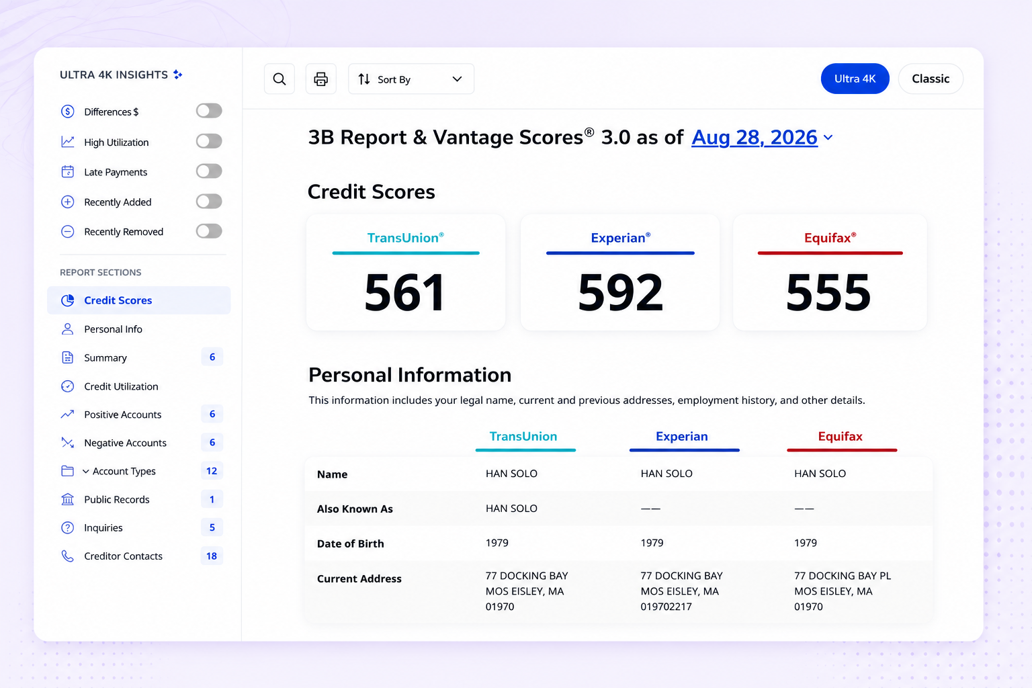Click the Inquiries count badge 5
Viewport: 1032px width, 688px height.
(x=212, y=527)
